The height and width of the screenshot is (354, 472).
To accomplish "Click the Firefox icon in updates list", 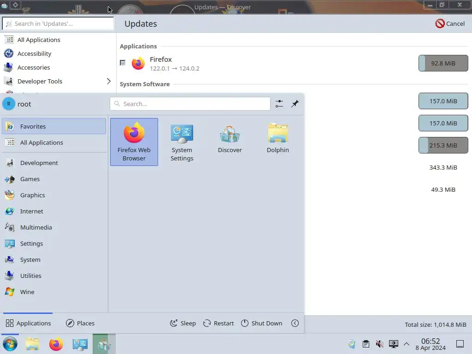I will [138, 63].
